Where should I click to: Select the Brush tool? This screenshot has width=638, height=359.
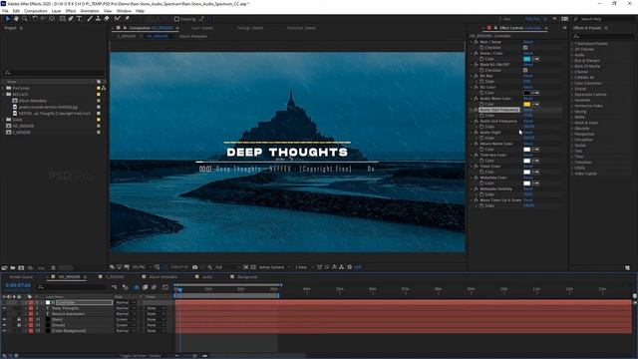point(90,19)
